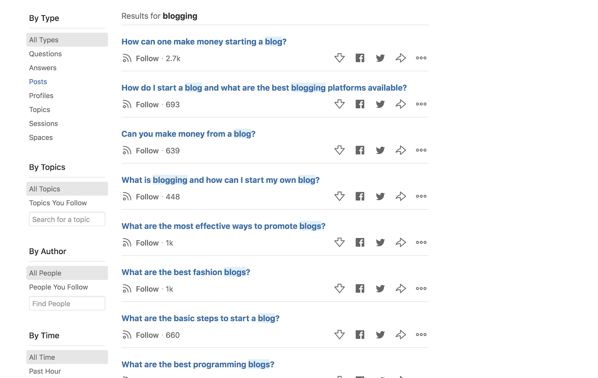Select the All Types filter
Viewport: 598px width, 378px height.
43,40
